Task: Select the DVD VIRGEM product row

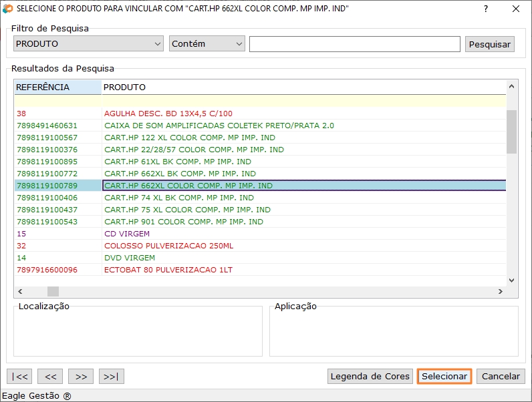Action: coord(130,258)
